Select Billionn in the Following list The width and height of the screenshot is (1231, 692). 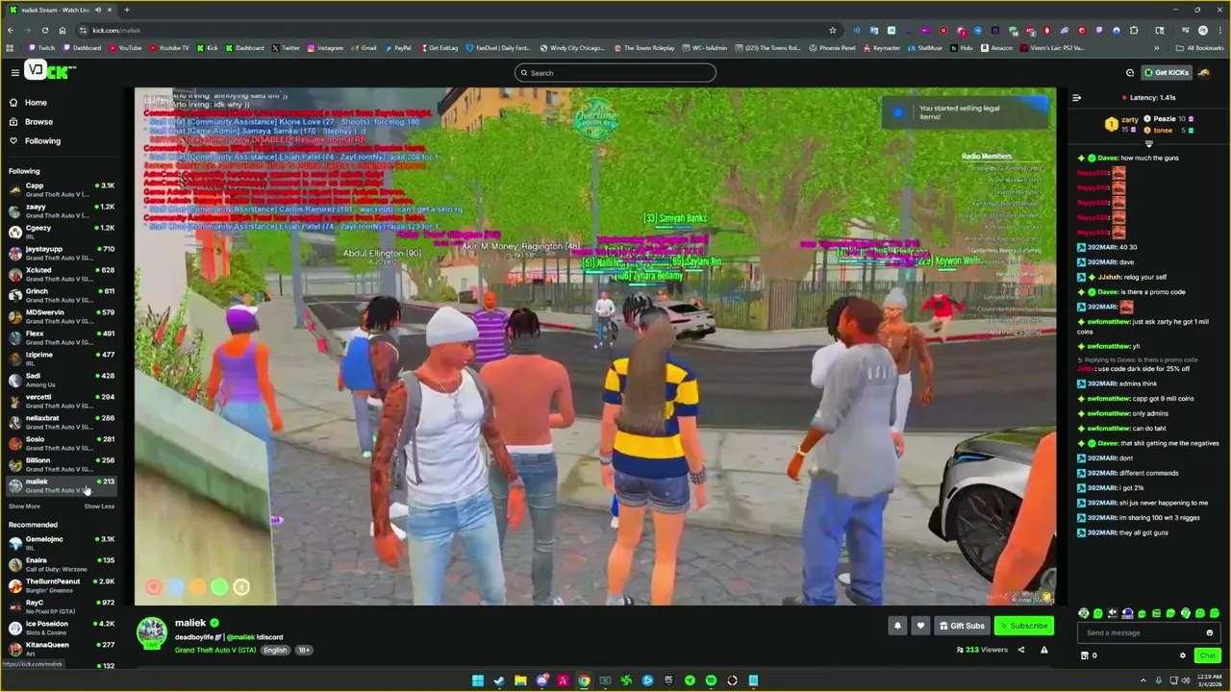click(62, 464)
